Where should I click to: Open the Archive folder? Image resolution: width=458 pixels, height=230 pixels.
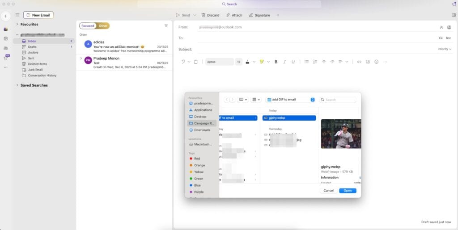point(44,52)
